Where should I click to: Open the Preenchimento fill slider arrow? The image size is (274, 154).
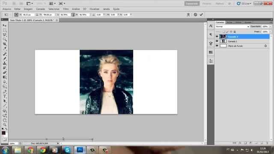point(270,32)
